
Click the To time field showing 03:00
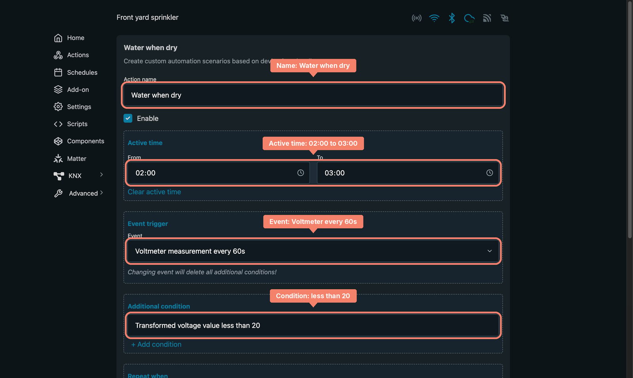408,173
